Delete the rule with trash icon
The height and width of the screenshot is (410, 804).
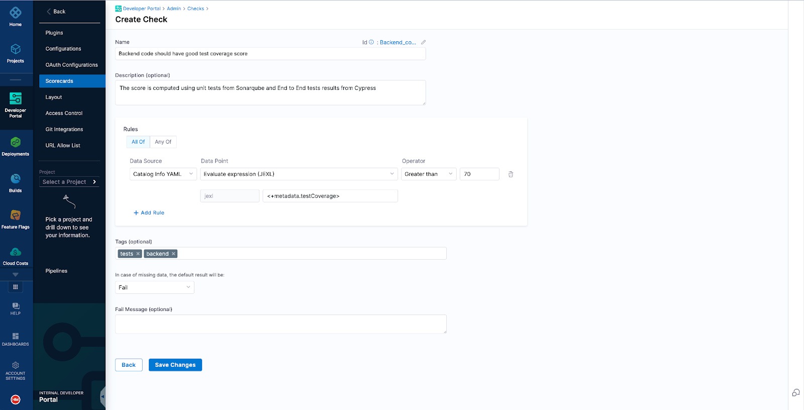[x=511, y=174]
